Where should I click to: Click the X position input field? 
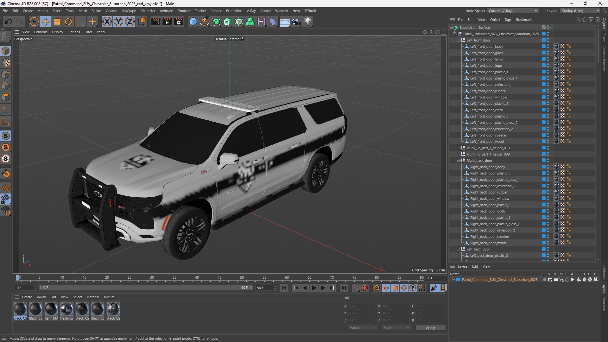point(363,306)
